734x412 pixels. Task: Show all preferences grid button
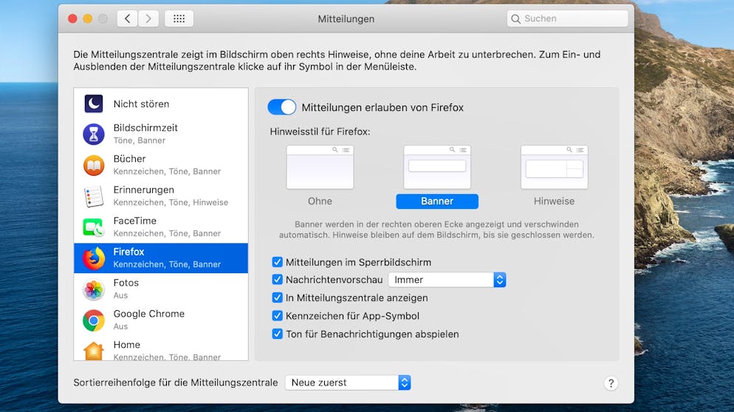[x=179, y=18]
